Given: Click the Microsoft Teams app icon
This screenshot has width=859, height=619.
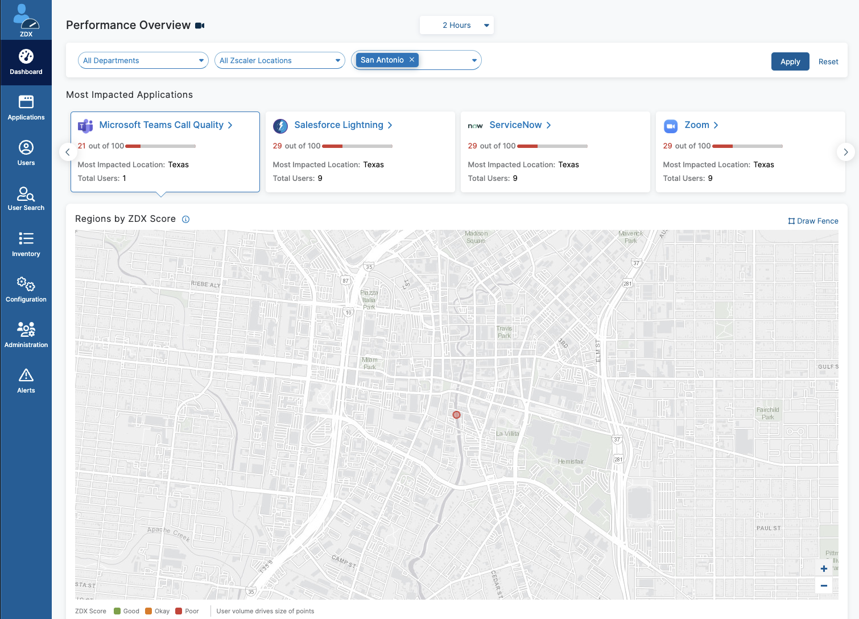Looking at the screenshot, I should click(x=85, y=126).
